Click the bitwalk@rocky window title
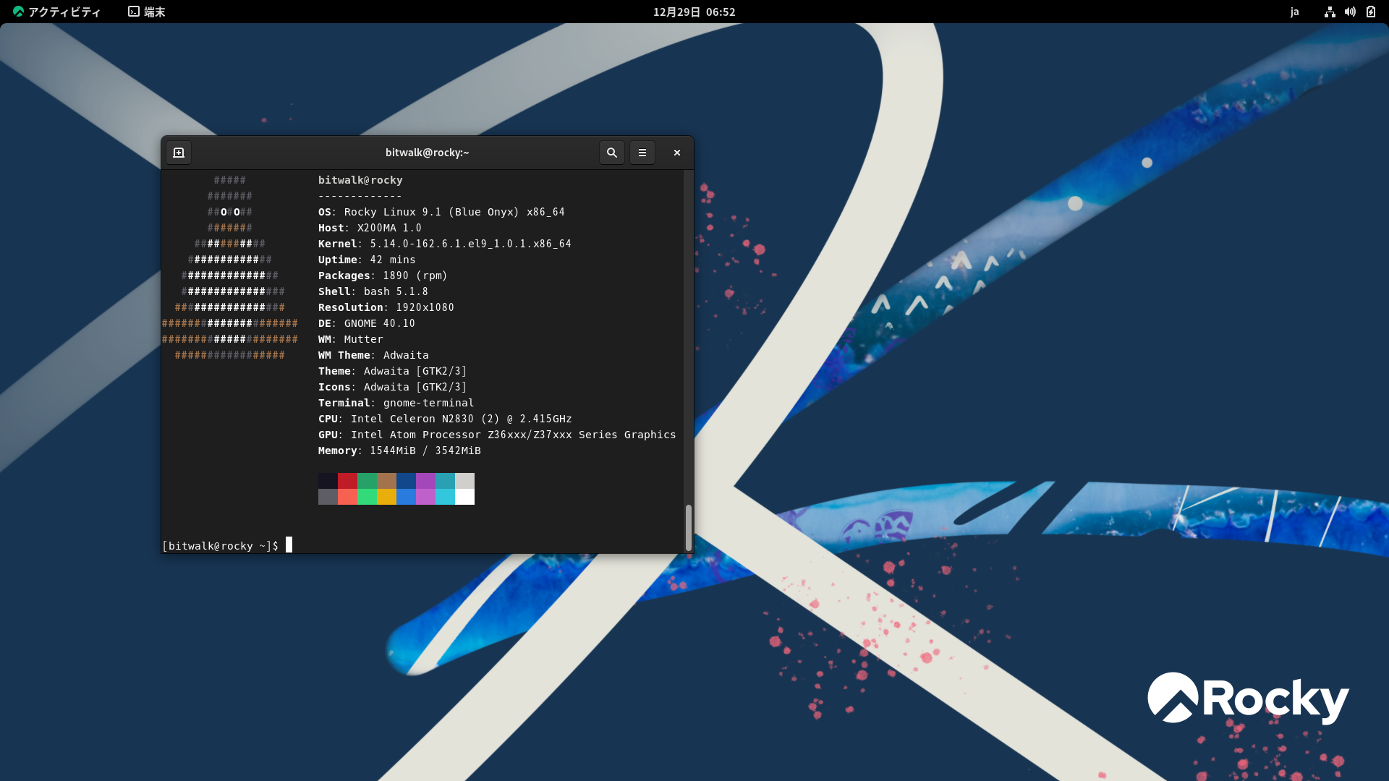This screenshot has width=1389, height=781. pos(427,153)
